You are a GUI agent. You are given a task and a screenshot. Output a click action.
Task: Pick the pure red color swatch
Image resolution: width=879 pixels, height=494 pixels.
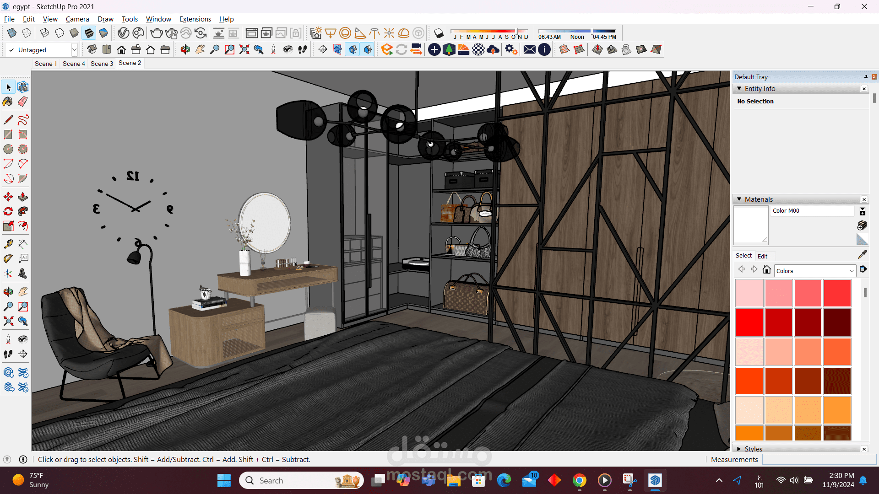pyautogui.click(x=749, y=322)
